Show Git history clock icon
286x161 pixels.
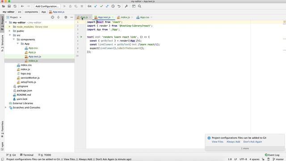(x=113, y=6)
